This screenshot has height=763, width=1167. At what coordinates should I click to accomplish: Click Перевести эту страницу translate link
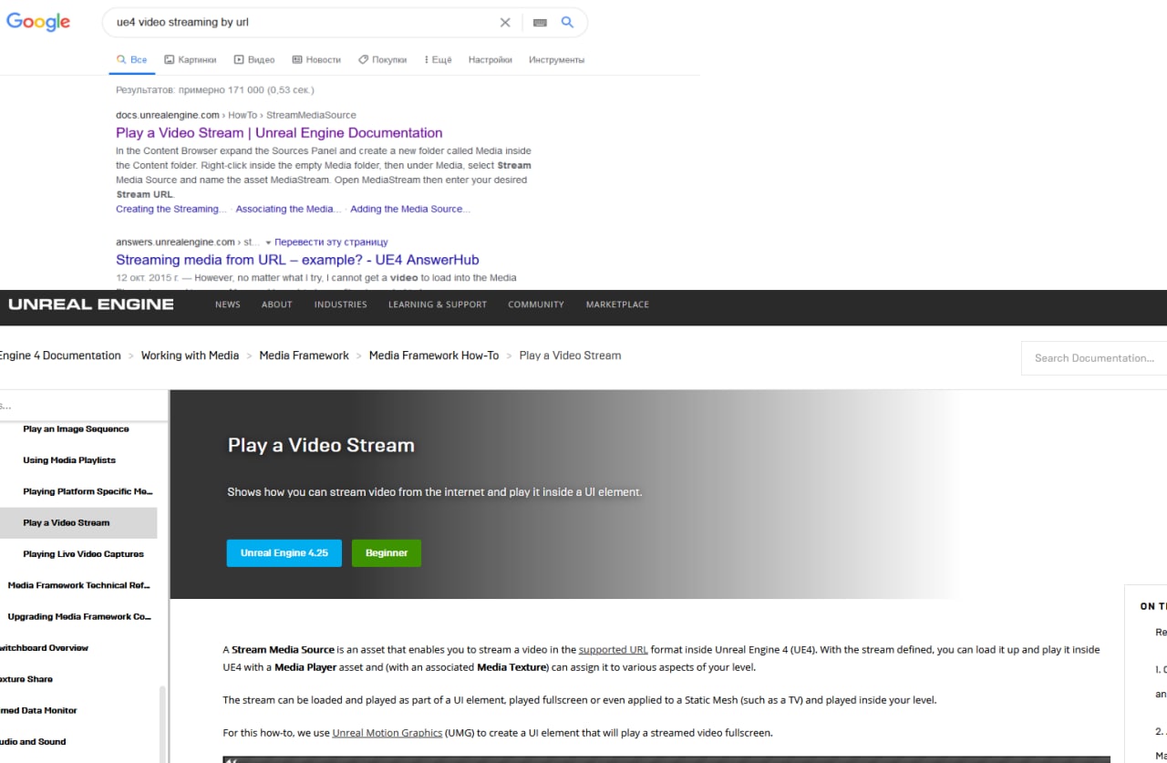331,242
